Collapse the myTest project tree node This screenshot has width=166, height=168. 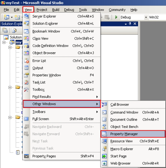pos(4,42)
